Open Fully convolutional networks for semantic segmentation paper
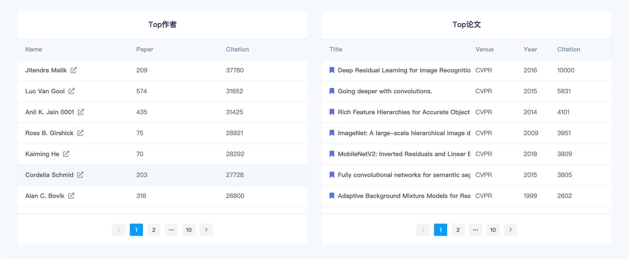The image size is (629, 259). coord(404,175)
